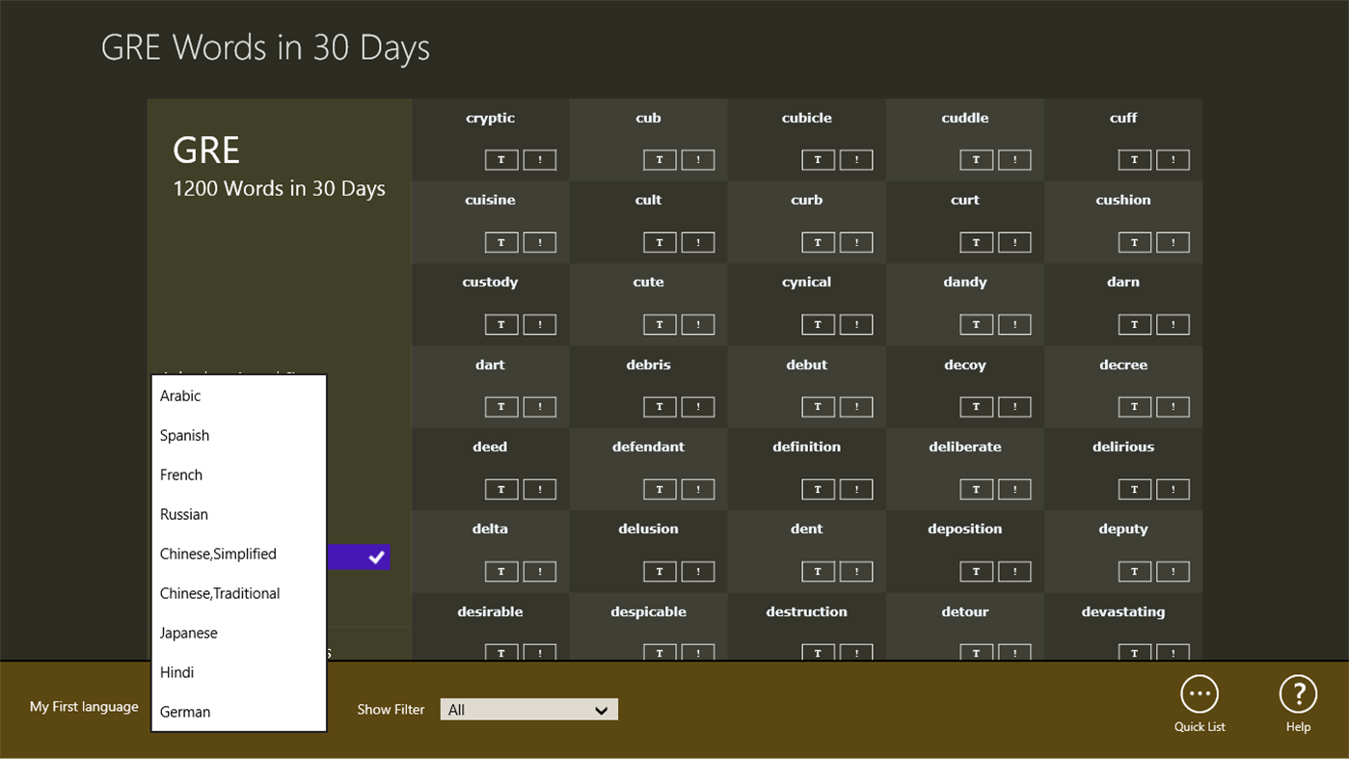Screen dimensions: 1349x759
Task: Select Russian from the language list
Action: (183, 514)
